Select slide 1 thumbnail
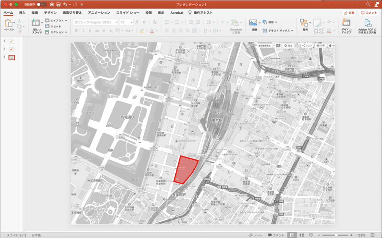382x238 pixels. [x=11, y=41]
